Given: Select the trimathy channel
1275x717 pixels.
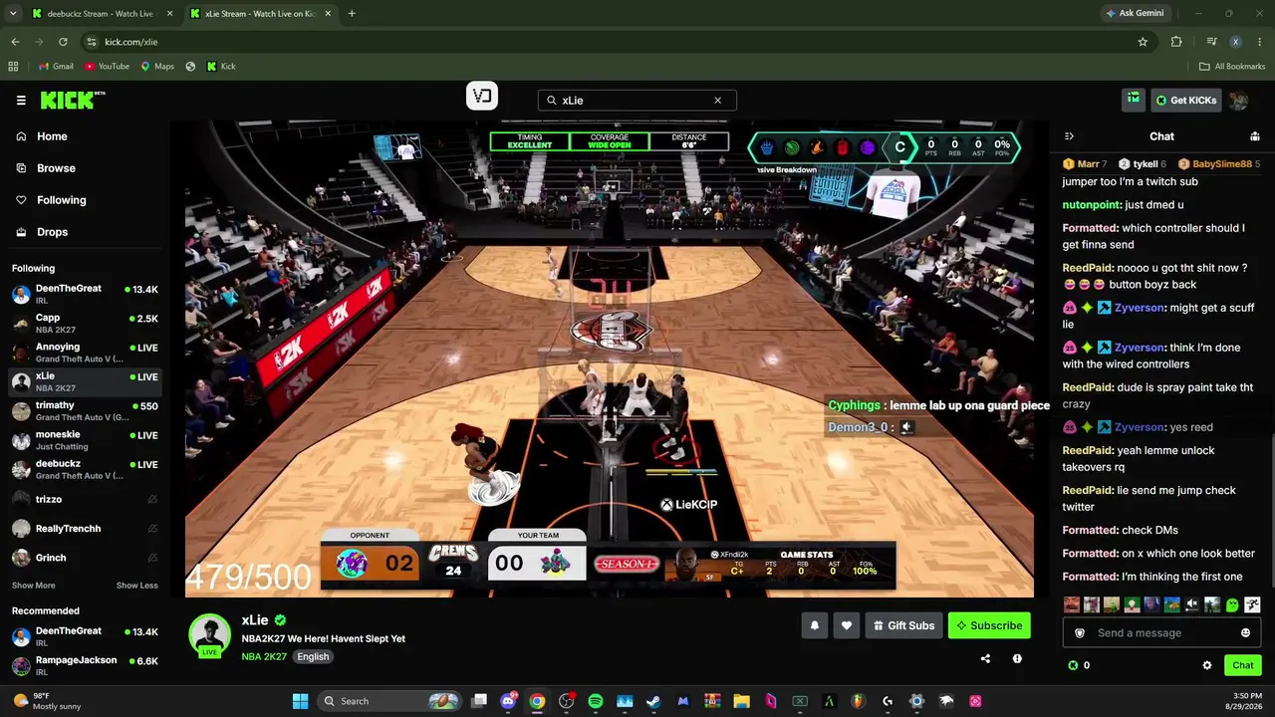Looking at the screenshot, I should (85, 410).
